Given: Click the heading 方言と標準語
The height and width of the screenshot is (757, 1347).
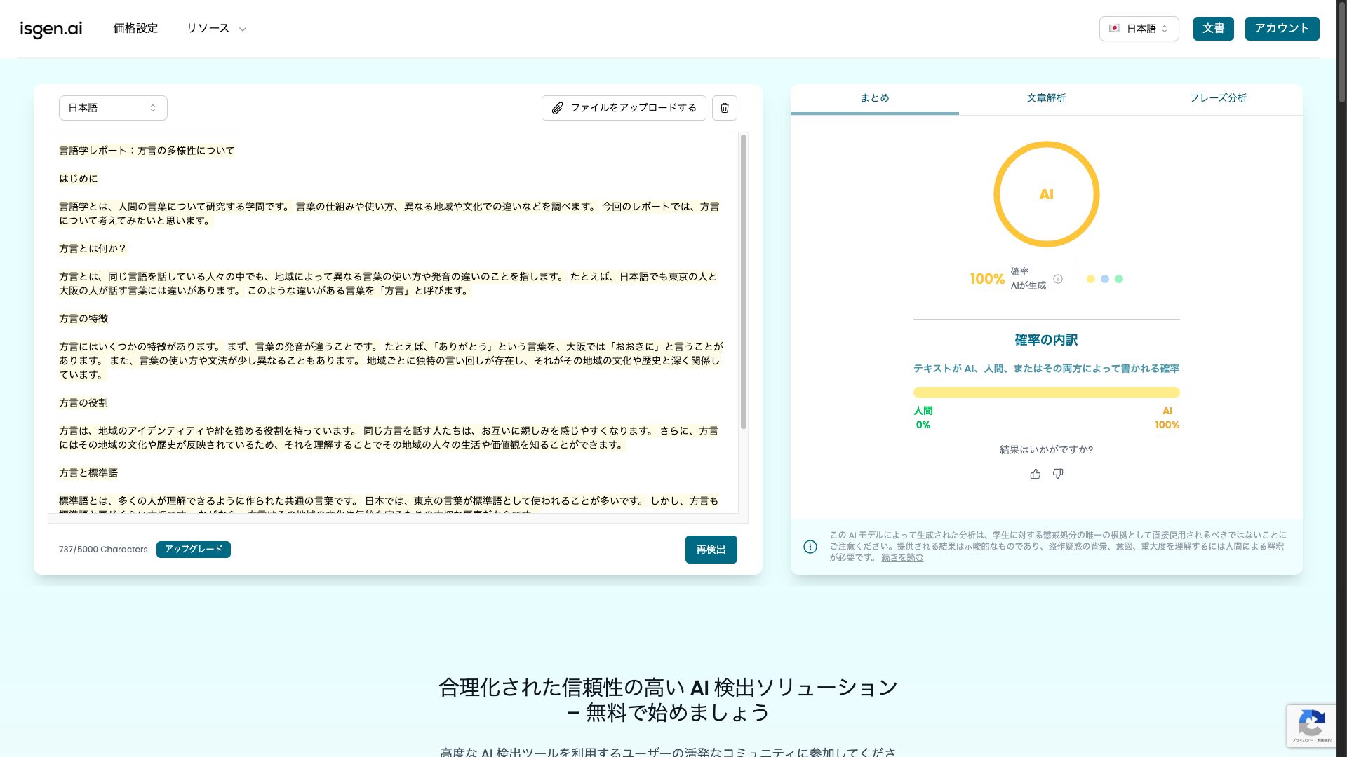Looking at the screenshot, I should click(x=88, y=473).
